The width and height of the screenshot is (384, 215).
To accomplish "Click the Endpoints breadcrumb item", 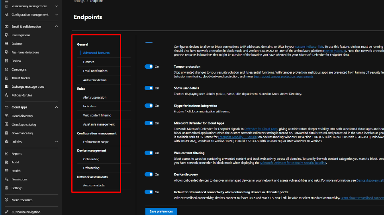I will [x=96, y=1].
